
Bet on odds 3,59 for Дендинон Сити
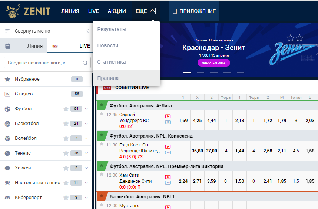point(211,181)
